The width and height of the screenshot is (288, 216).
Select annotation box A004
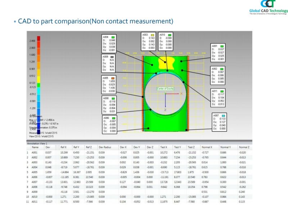coord(109,43)
